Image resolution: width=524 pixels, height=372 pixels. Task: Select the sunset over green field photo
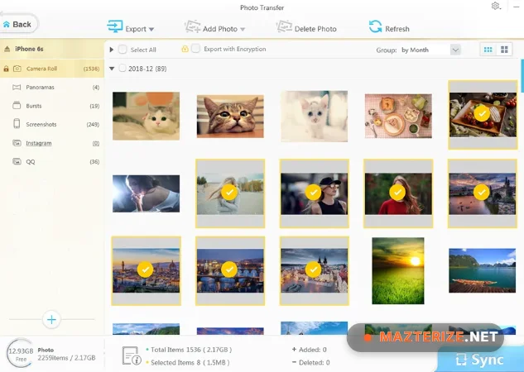[x=398, y=270]
